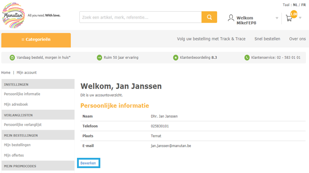Open Track & Trace order tracking link
309x173 pixels.
pos(211,39)
